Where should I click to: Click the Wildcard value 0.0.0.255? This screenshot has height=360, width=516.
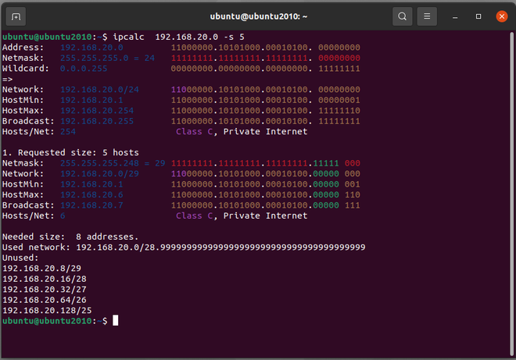coord(84,69)
